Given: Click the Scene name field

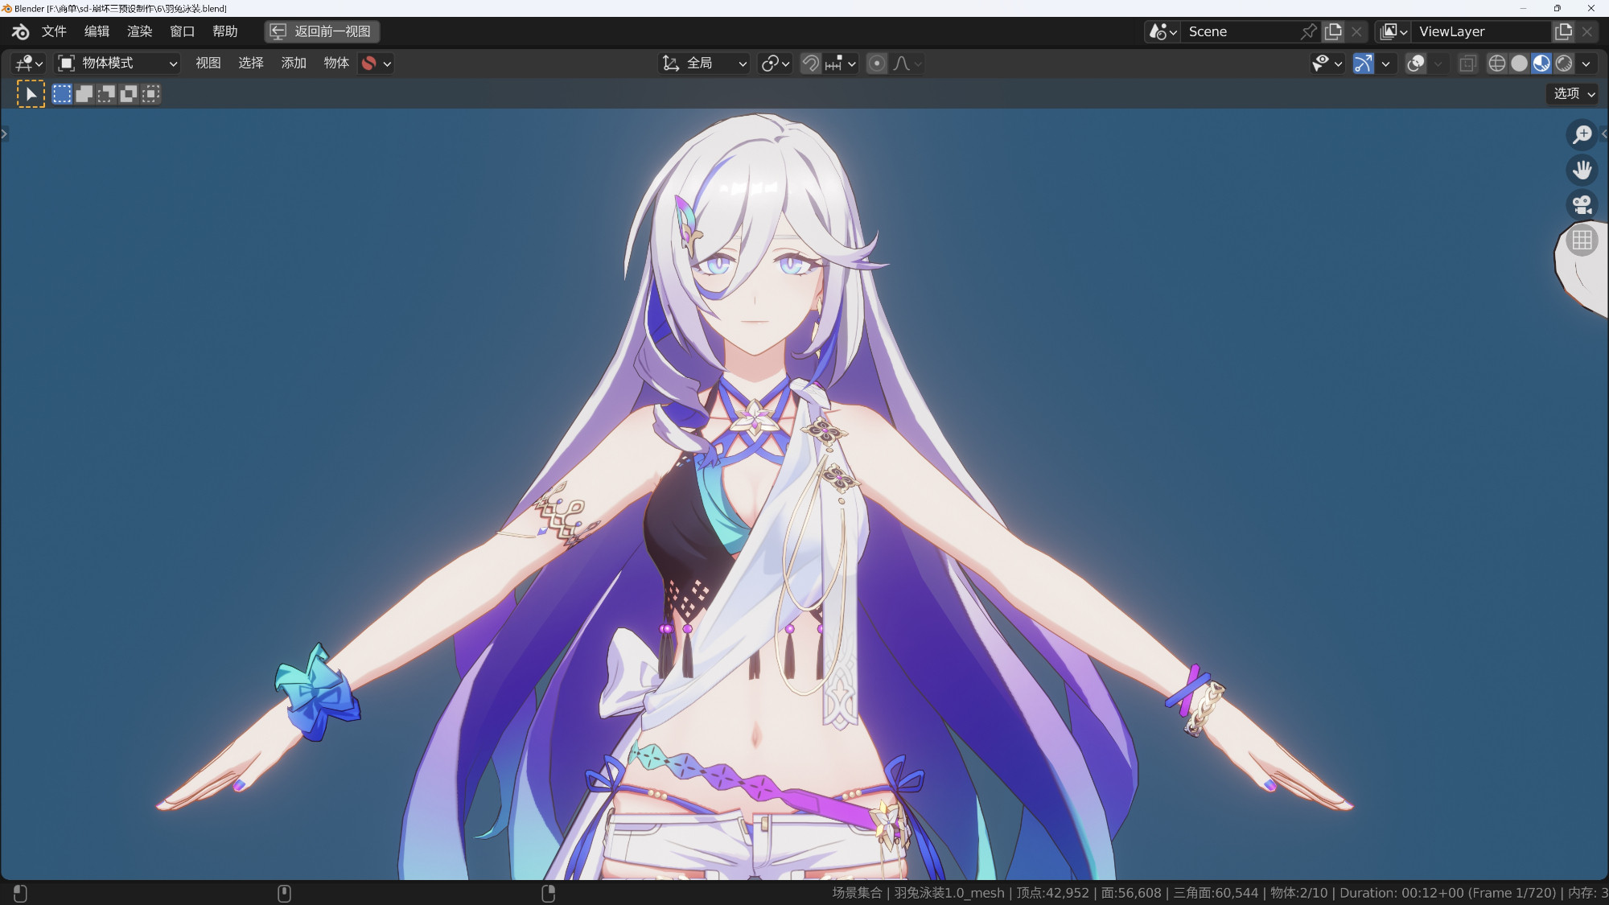Looking at the screenshot, I should click(1239, 31).
